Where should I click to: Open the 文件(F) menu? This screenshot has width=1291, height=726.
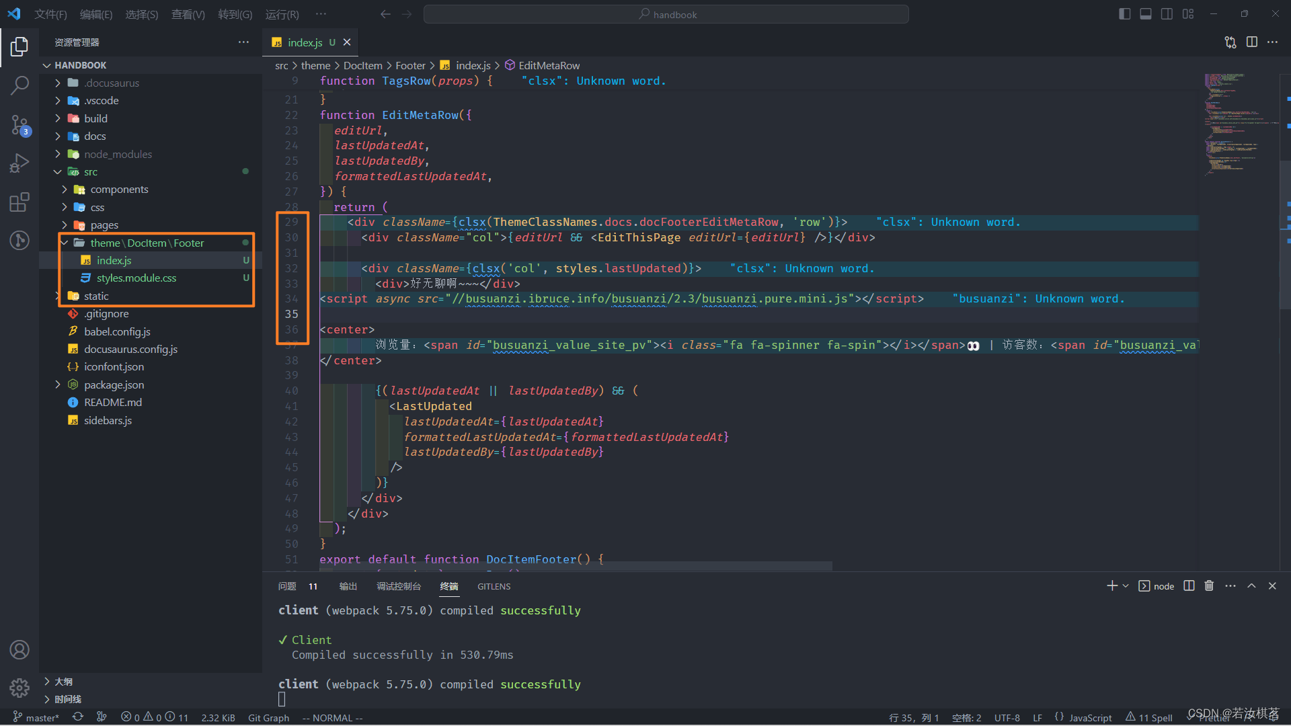pos(50,14)
